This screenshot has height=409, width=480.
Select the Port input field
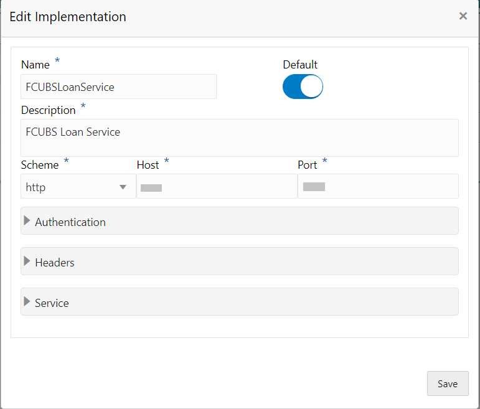coord(378,186)
